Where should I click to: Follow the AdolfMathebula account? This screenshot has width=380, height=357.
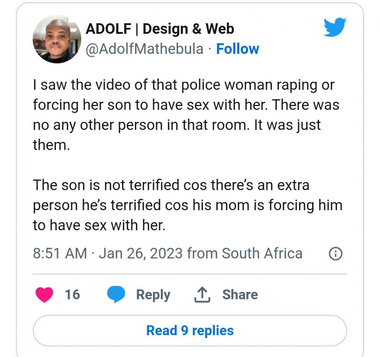click(237, 49)
